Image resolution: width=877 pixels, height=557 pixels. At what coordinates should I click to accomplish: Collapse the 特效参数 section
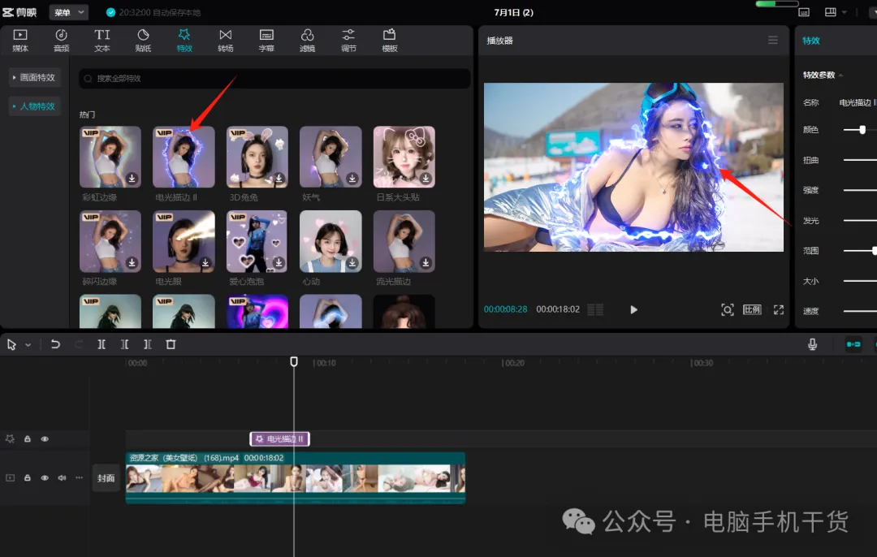[x=840, y=75]
